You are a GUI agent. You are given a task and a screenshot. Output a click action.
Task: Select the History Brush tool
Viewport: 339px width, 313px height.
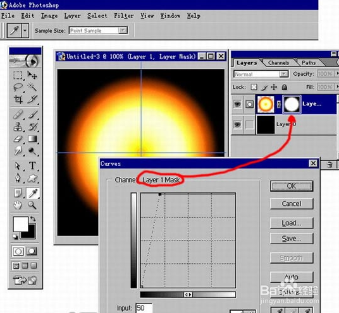pyautogui.click(x=32, y=127)
